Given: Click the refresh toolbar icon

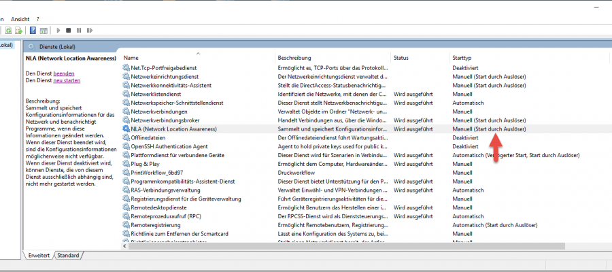Looking at the screenshot, I should pos(8,31).
